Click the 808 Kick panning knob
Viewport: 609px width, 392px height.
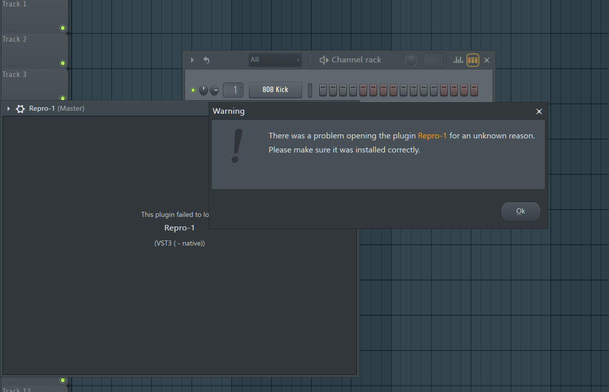tap(204, 90)
